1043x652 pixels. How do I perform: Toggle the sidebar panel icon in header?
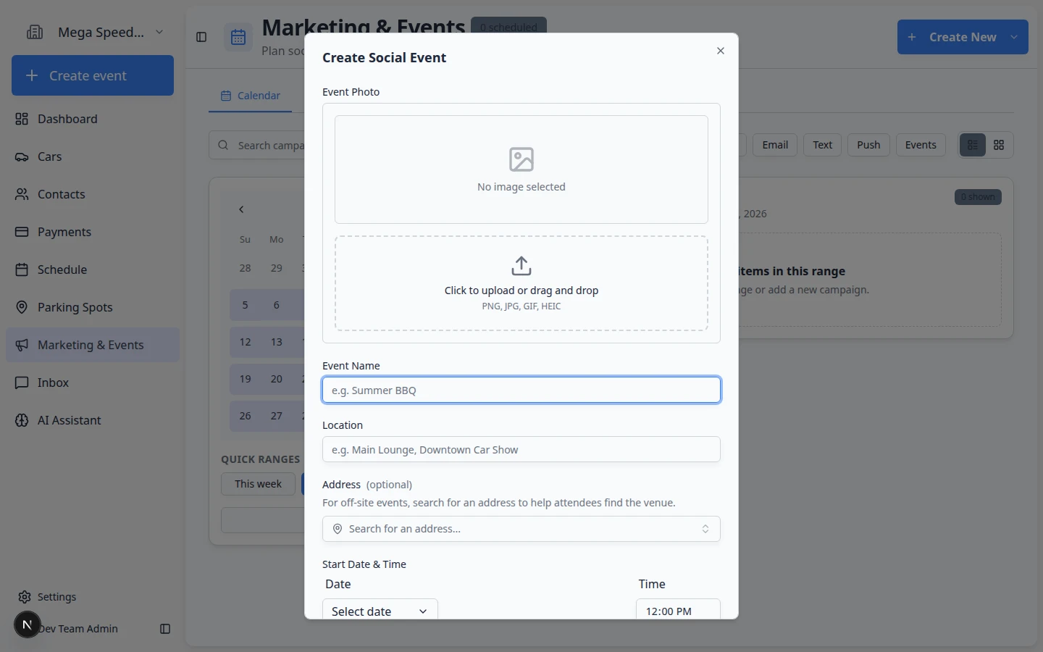(x=201, y=37)
